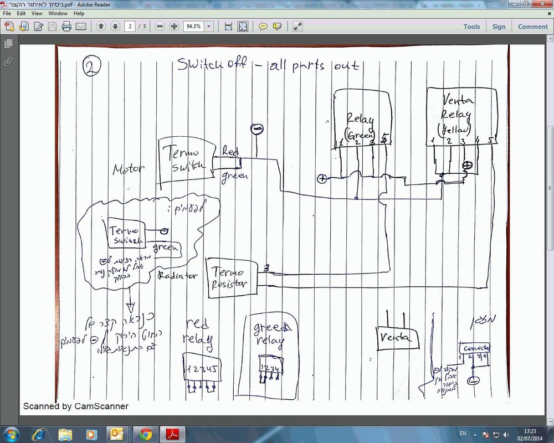Image resolution: width=554 pixels, height=443 pixels.
Task: Zoom in with plus button
Action: point(174,26)
